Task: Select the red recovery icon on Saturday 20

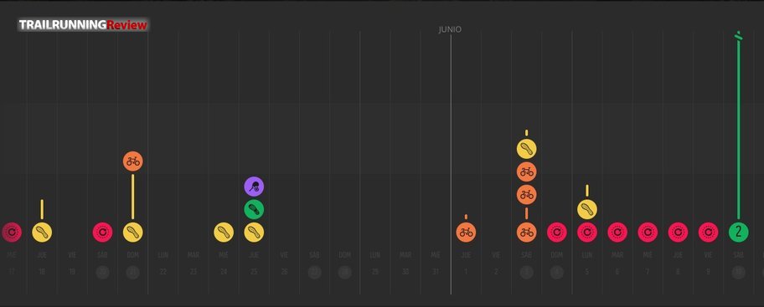Action: pyautogui.click(x=102, y=232)
